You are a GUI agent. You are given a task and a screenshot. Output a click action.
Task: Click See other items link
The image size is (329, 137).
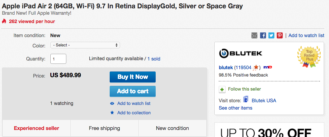[235, 108]
